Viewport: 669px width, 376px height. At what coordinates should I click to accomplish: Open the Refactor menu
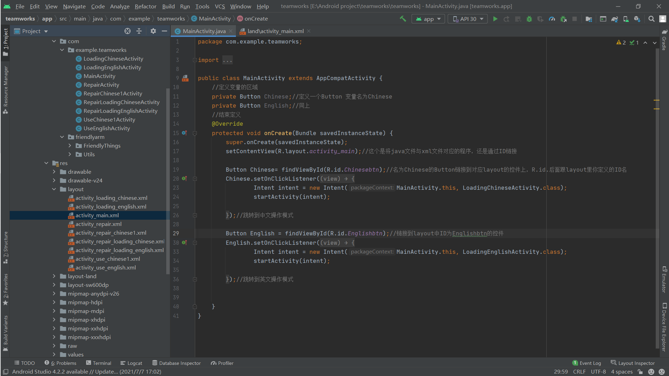click(x=145, y=6)
